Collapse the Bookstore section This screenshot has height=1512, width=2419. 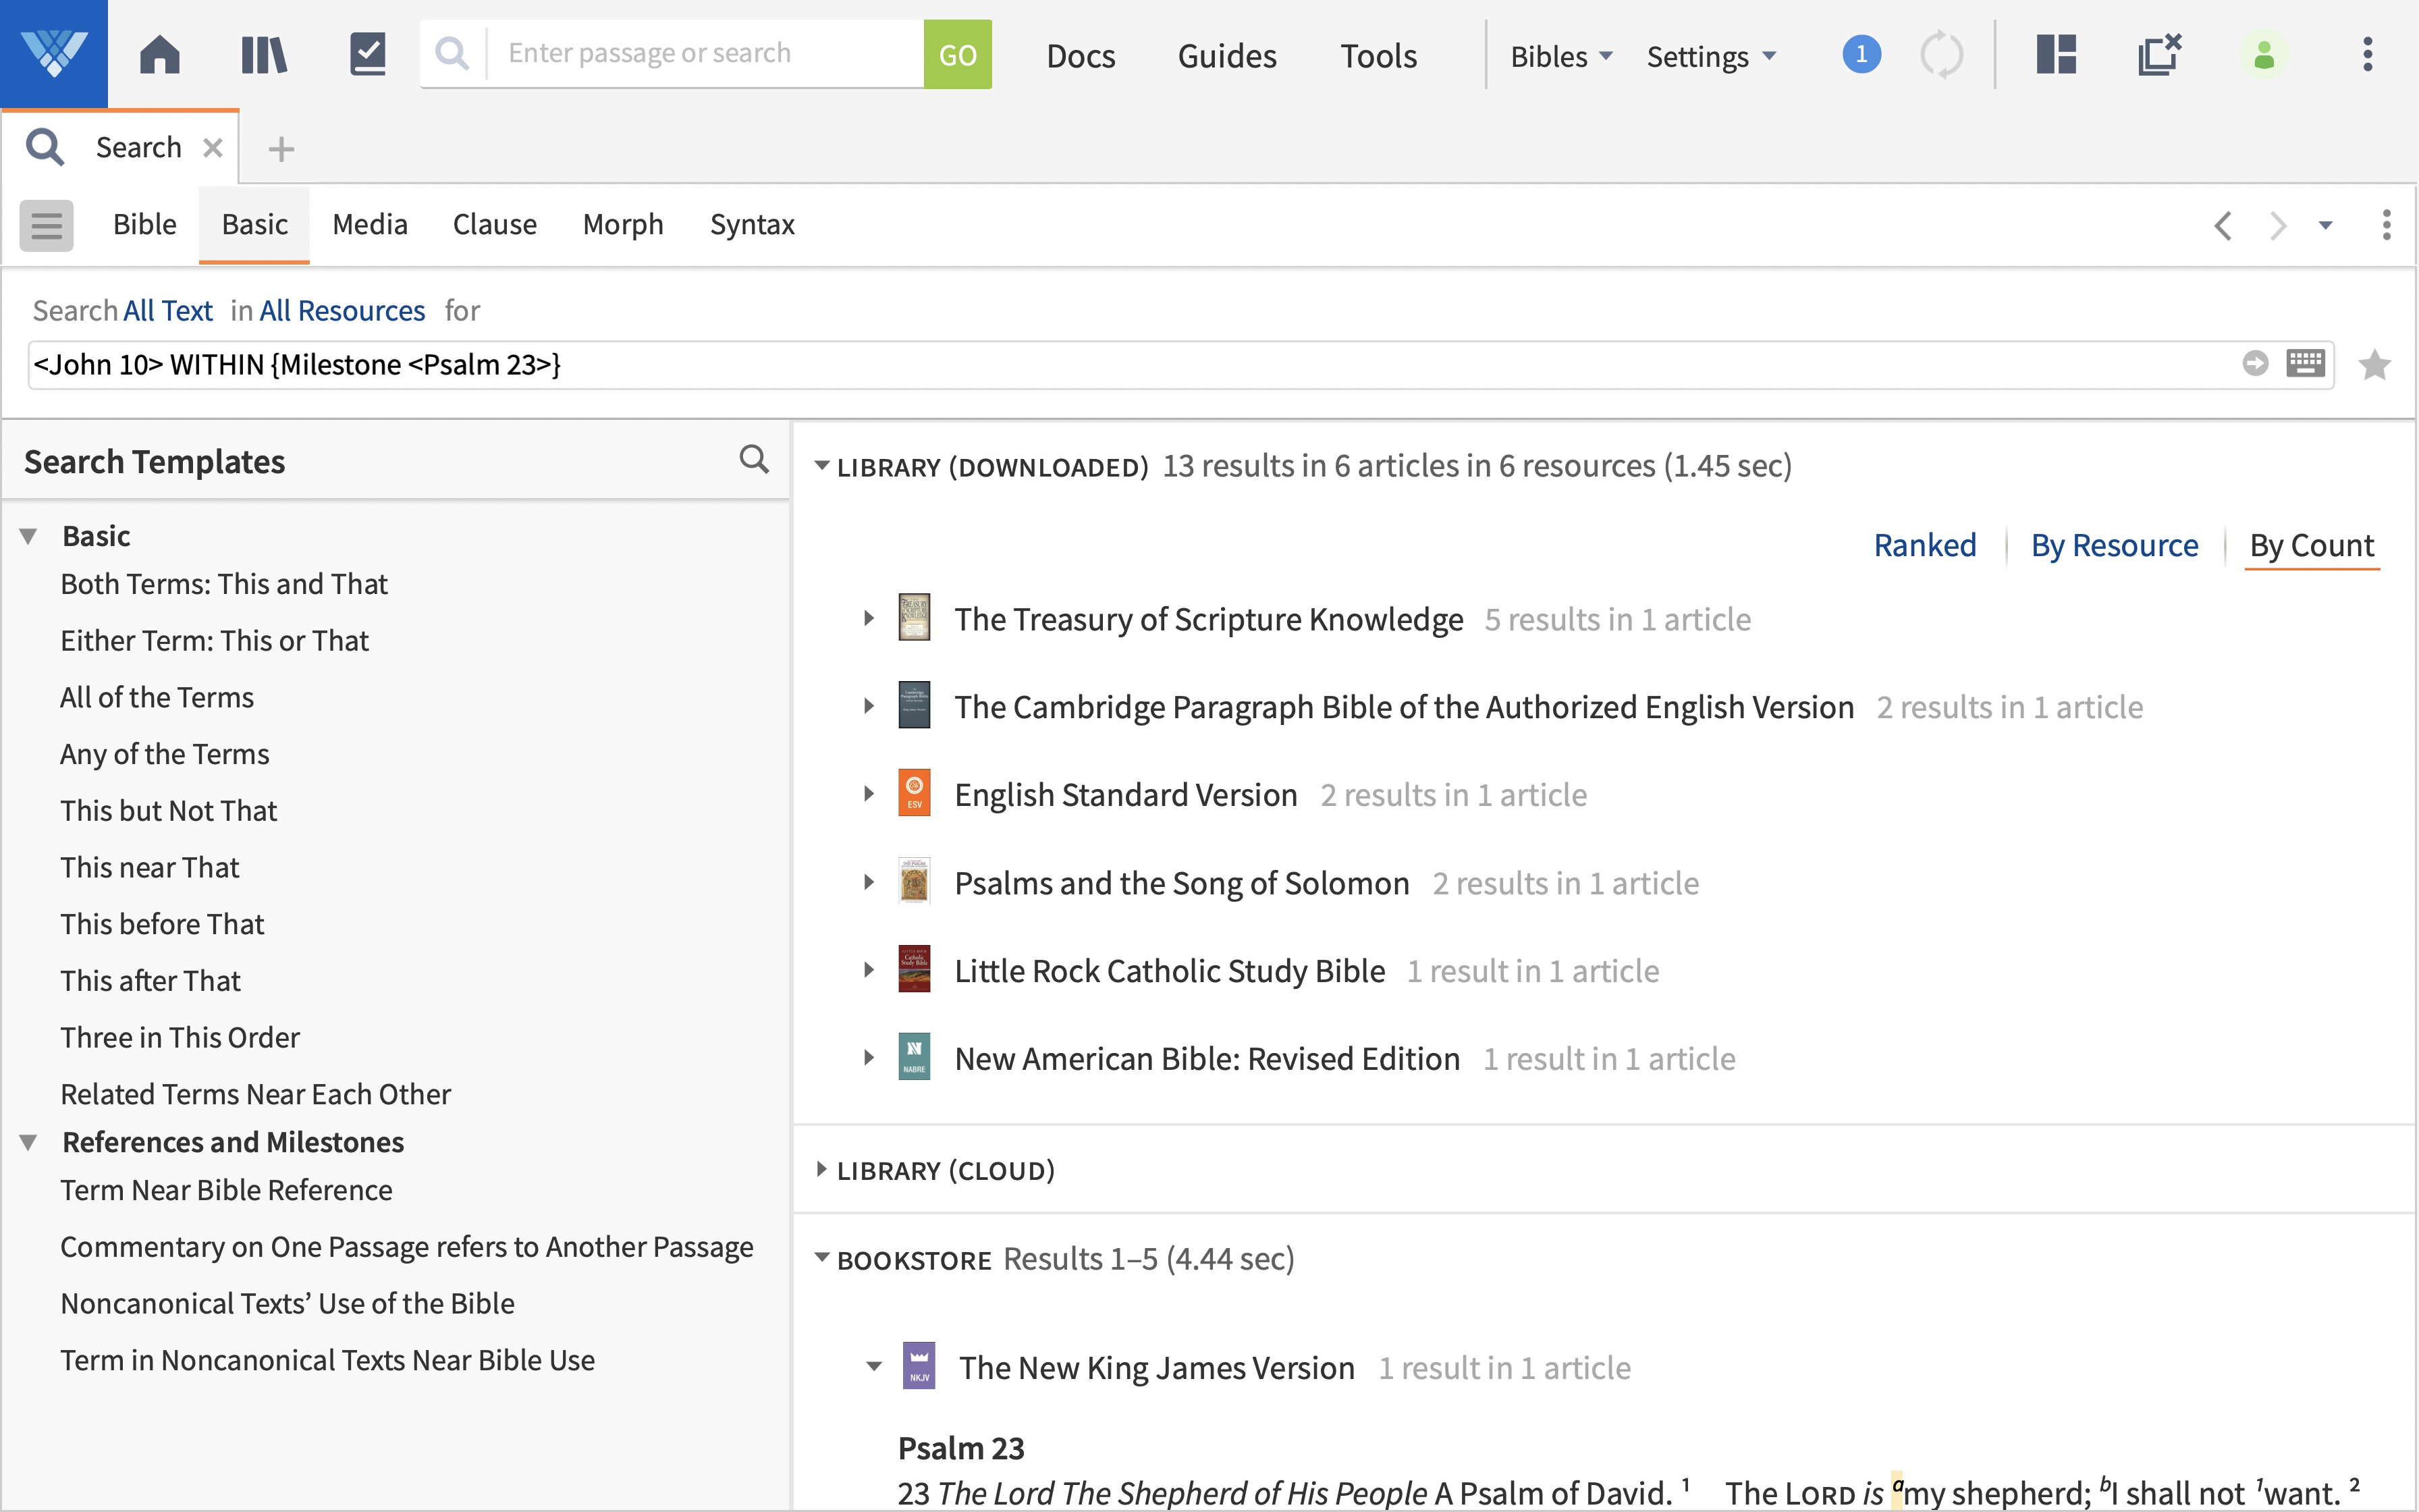click(x=821, y=1258)
